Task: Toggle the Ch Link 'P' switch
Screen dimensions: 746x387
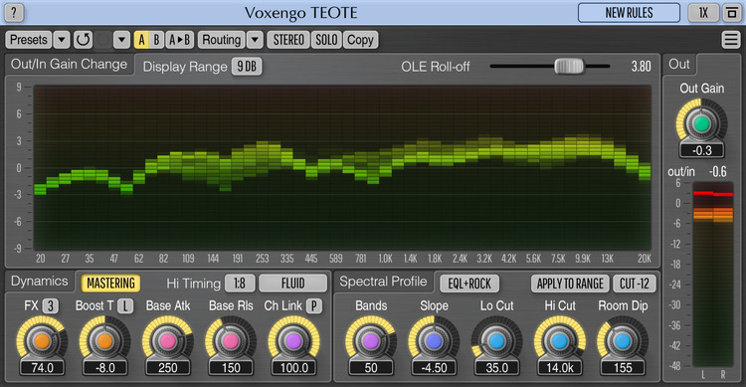Action: 313,305
